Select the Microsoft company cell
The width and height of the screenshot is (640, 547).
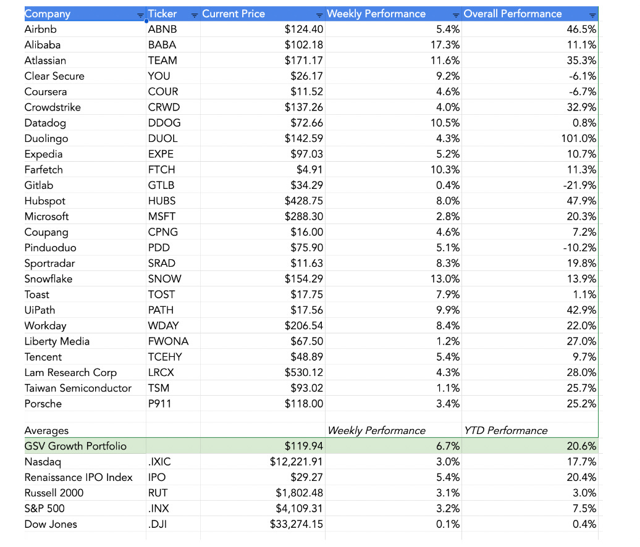tap(85, 217)
